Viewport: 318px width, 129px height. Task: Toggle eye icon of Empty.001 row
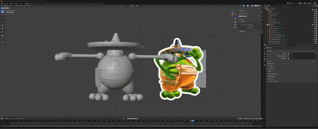pyautogui.click(x=314, y=15)
